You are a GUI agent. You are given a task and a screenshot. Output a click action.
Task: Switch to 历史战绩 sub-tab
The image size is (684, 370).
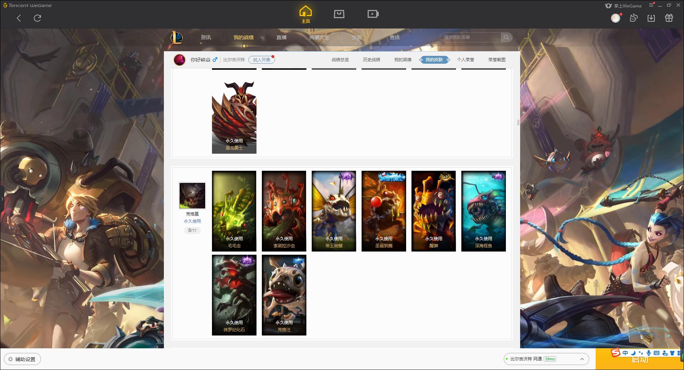372,60
